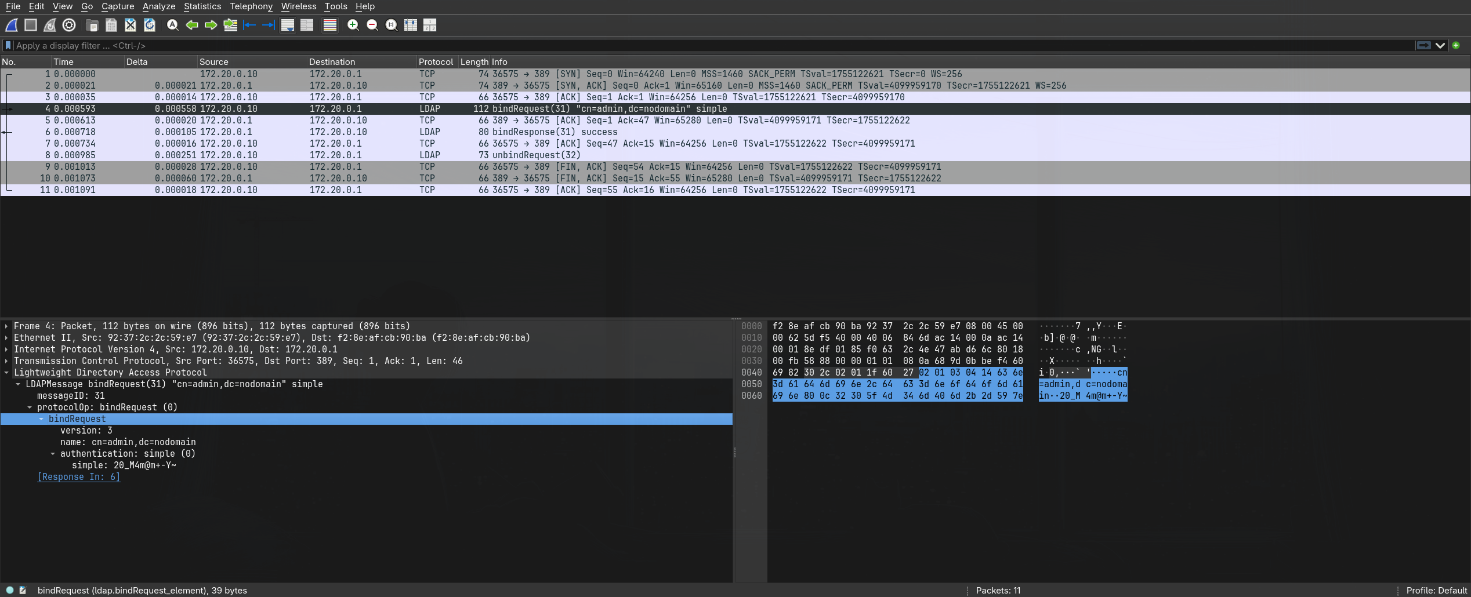
Task: Sort packets by Time column header
Action: click(x=88, y=62)
